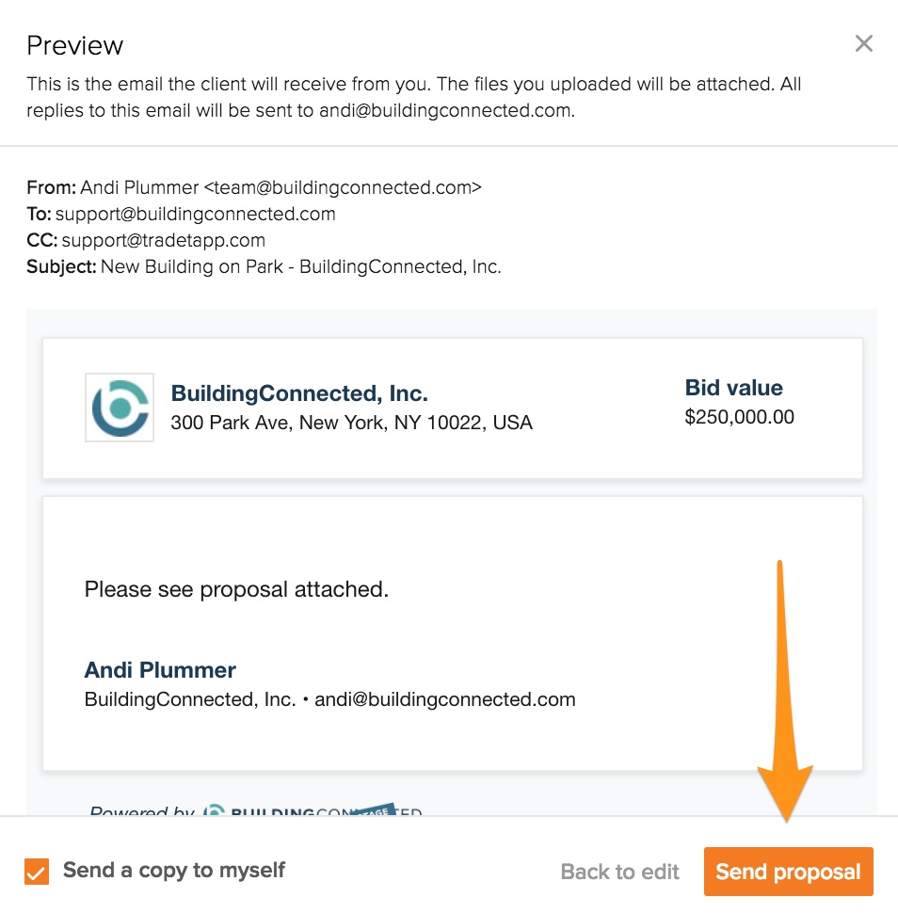Image resolution: width=898 pixels, height=913 pixels.
Task: Click the Send proposal button
Action: [x=788, y=872]
